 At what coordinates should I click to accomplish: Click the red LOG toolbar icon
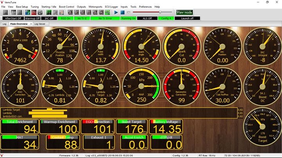34,13
